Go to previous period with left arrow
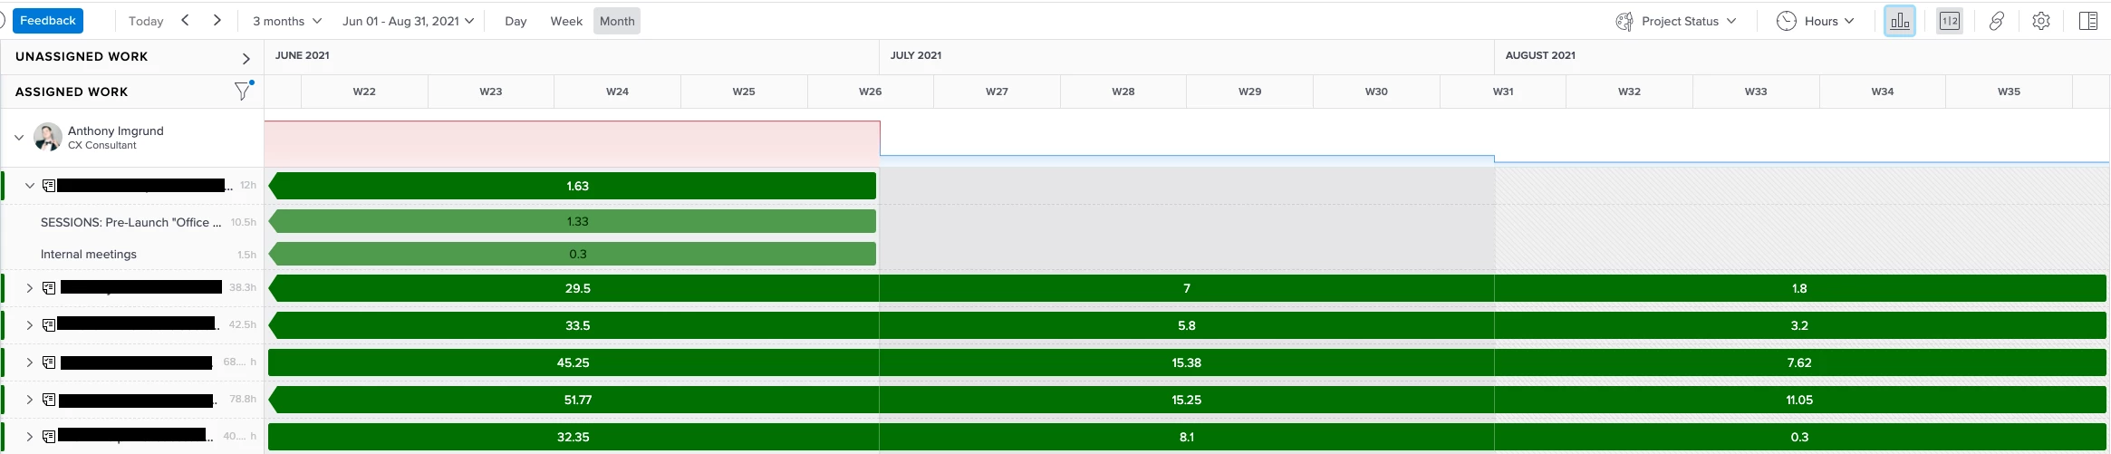The height and width of the screenshot is (454, 2111). point(185,20)
